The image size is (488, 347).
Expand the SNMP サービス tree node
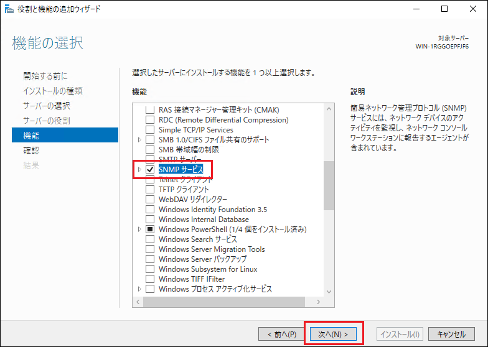pos(139,169)
